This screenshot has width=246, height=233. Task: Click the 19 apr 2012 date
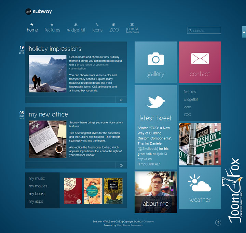[x=22, y=50]
